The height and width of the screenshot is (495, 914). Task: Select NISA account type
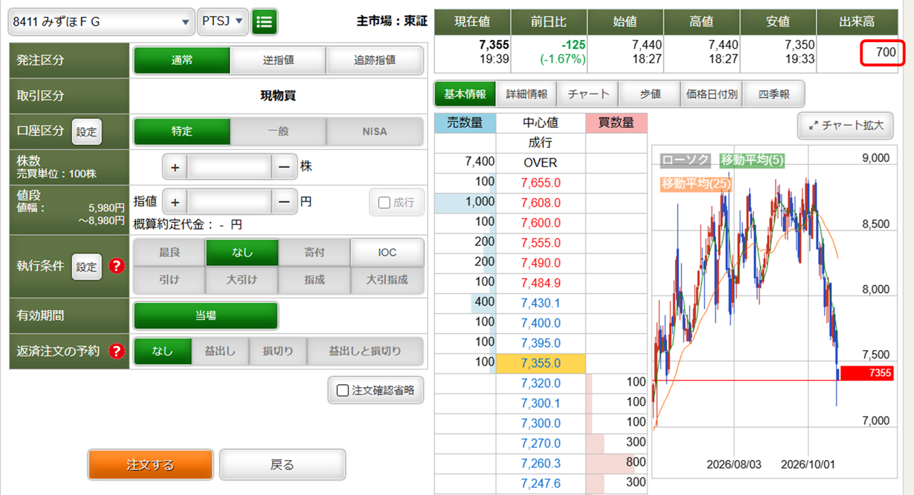pos(375,131)
